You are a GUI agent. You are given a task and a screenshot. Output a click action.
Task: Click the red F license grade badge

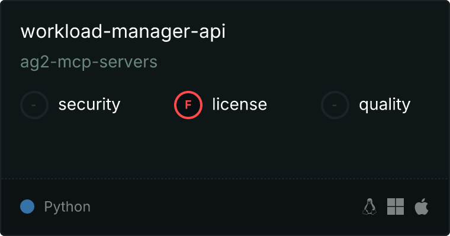click(188, 105)
